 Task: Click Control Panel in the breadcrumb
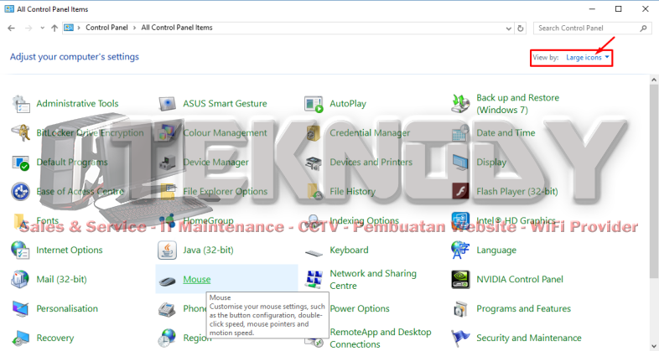106,28
